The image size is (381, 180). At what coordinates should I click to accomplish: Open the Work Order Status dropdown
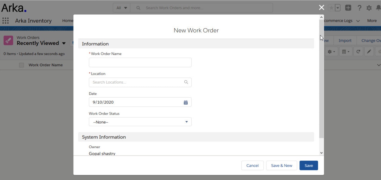click(x=140, y=122)
